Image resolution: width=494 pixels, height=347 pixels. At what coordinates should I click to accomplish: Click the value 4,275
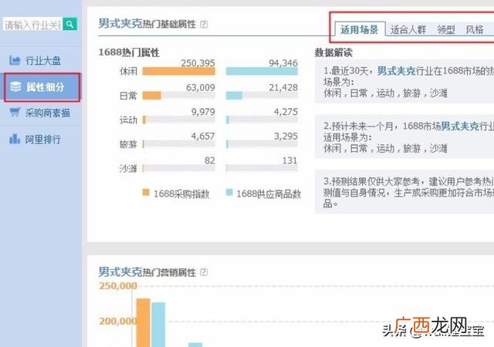click(286, 112)
